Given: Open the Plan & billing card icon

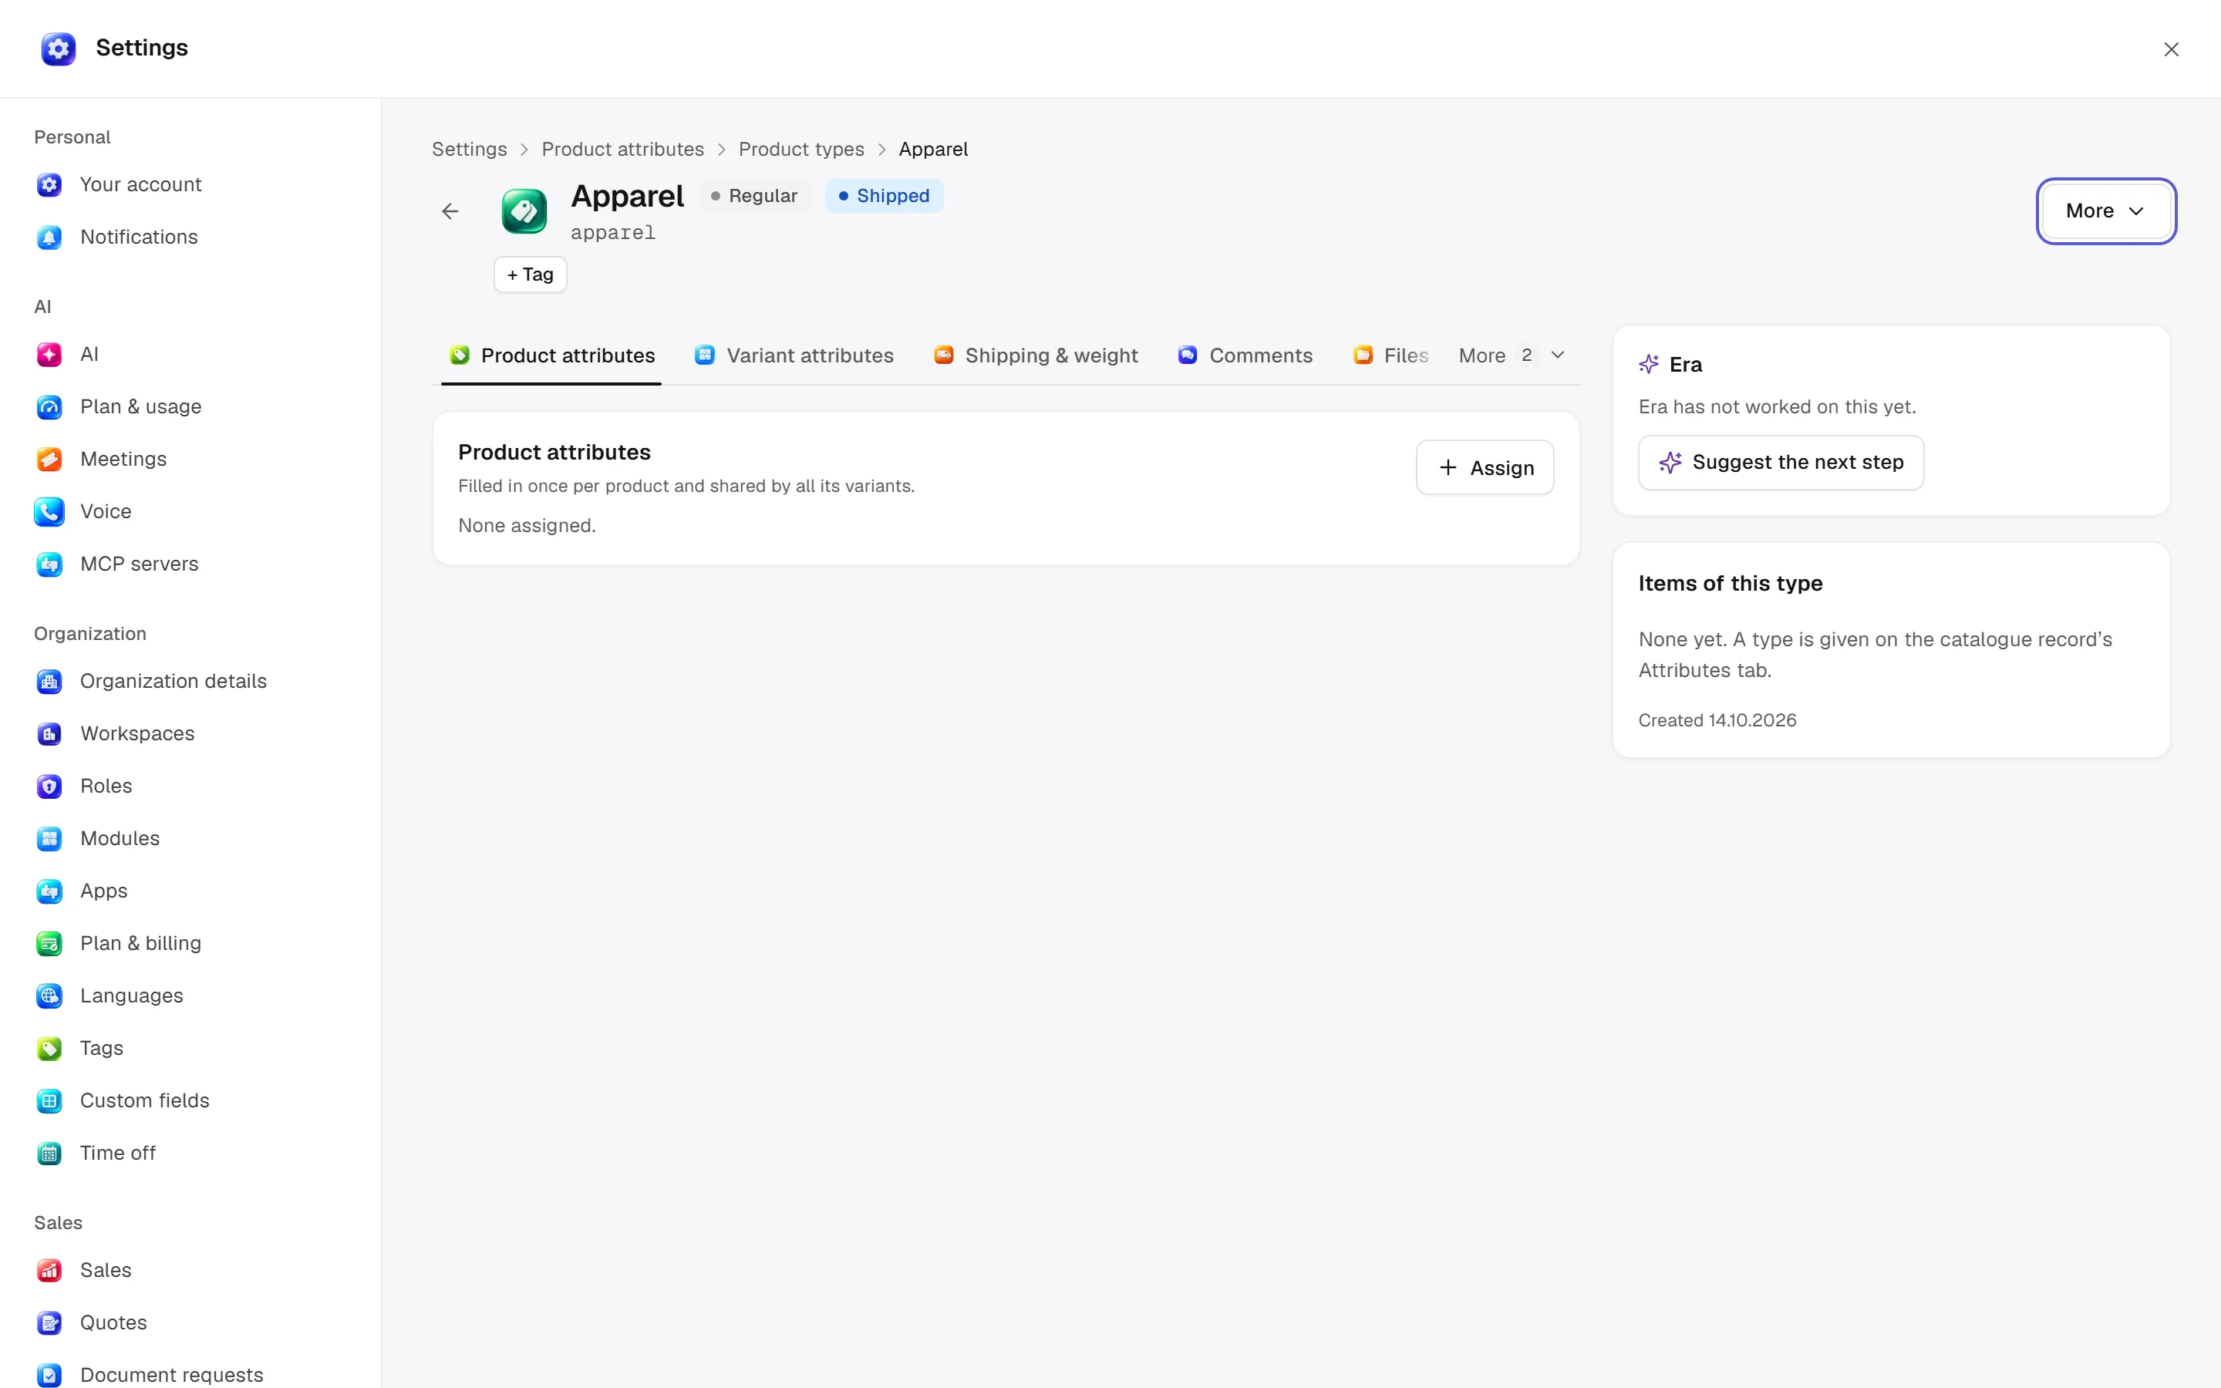Looking at the screenshot, I should [x=49, y=943].
